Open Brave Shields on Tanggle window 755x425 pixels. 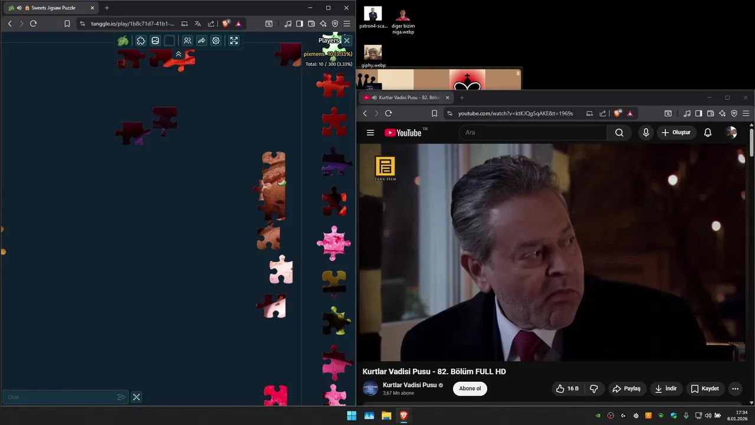226,24
